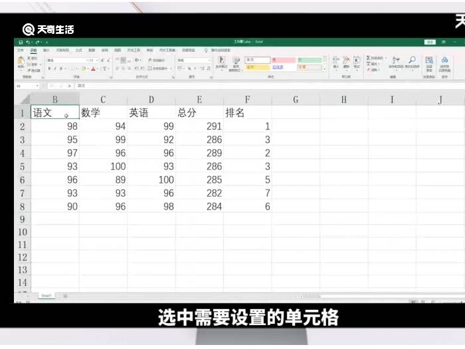Click the invoice check icon
The height and width of the screenshot is (349, 465).
click(x=429, y=60)
